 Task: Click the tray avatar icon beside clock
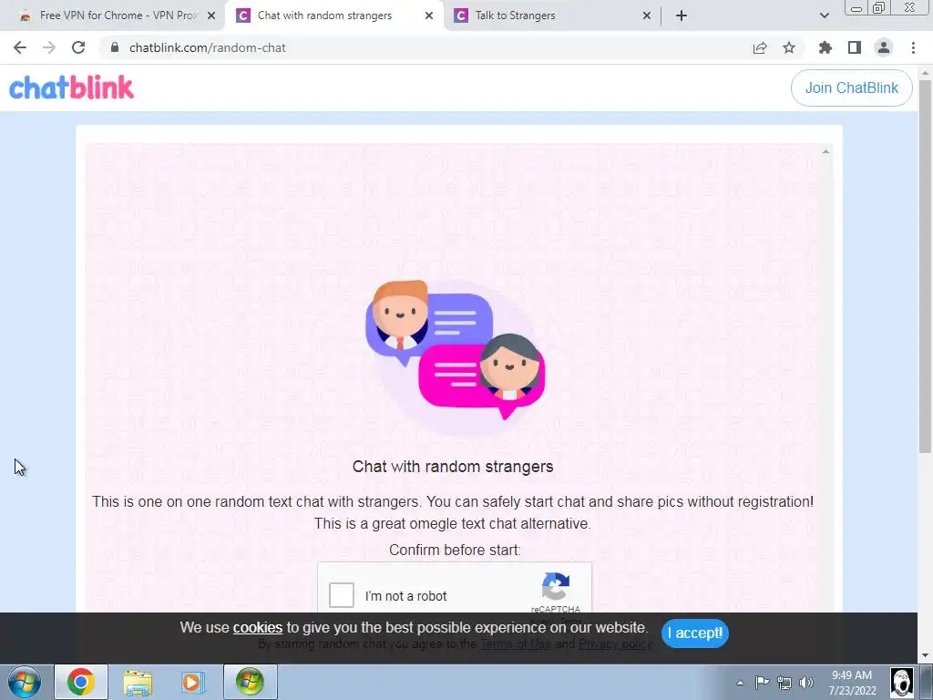pyautogui.click(x=901, y=682)
